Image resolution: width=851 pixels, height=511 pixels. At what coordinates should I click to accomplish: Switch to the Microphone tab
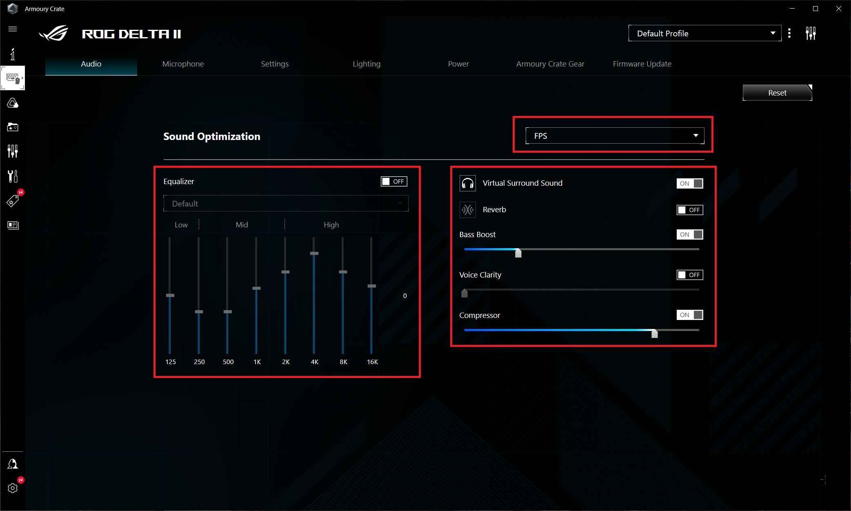point(183,64)
